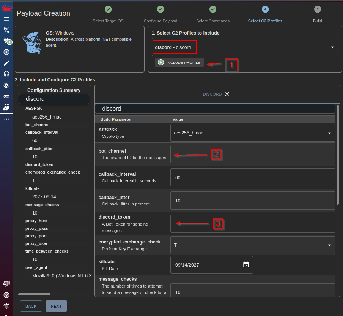This screenshot has width=343, height=316.
Task: Click the INCLUDE PROFILE button
Action: (179, 62)
